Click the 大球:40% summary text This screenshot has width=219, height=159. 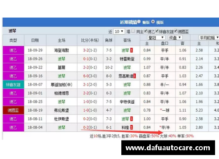click(168, 136)
